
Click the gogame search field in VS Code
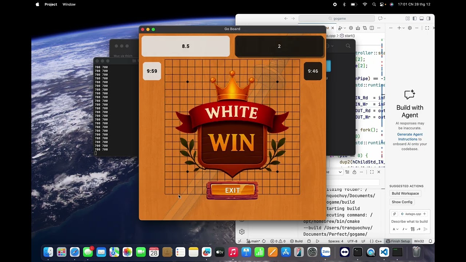pyautogui.click(x=337, y=18)
